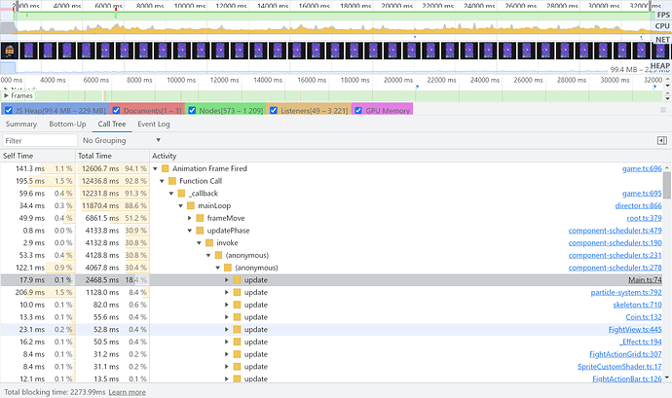This screenshot has width=672, height=398.
Task: Click the yellow square icon beside frameMove
Action: pyautogui.click(x=200, y=218)
